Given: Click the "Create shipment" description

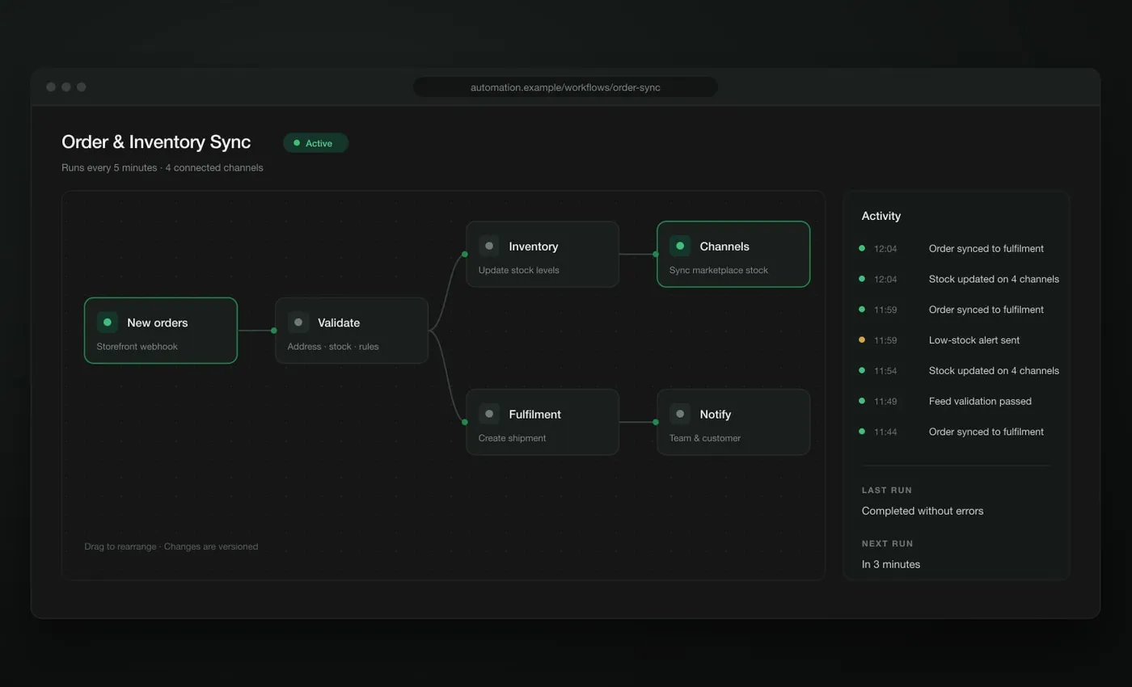Looking at the screenshot, I should 513,438.
